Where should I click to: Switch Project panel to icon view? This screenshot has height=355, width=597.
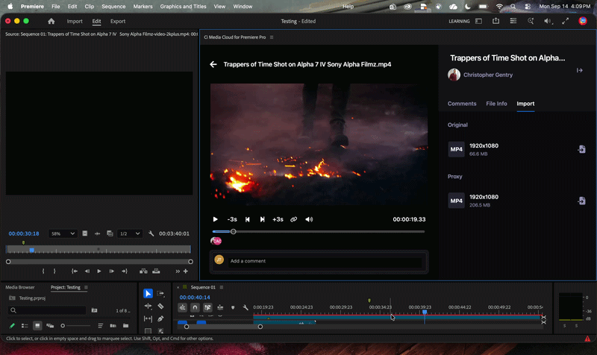click(37, 326)
